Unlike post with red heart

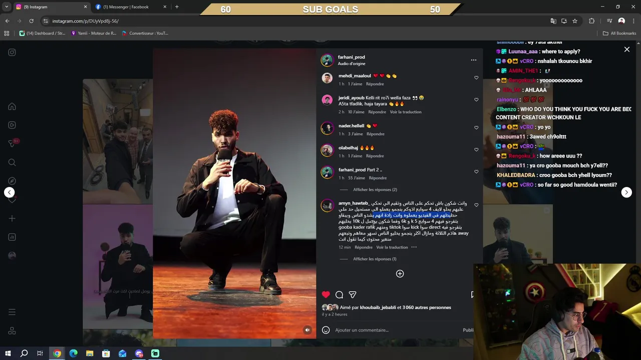[326, 294]
